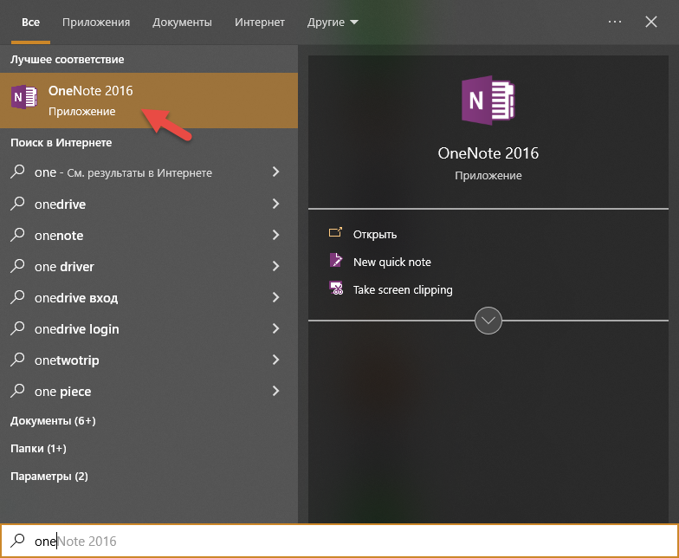Switch to the Интернет tab
The width and height of the screenshot is (679, 558).
(x=260, y=23)
